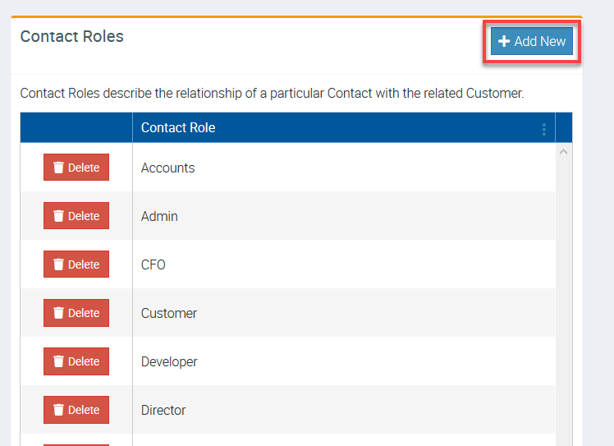This screenshot has width=614, height=446.
Task: Click the Add New button
Action: pyautogui.click(x=532, y=42)
